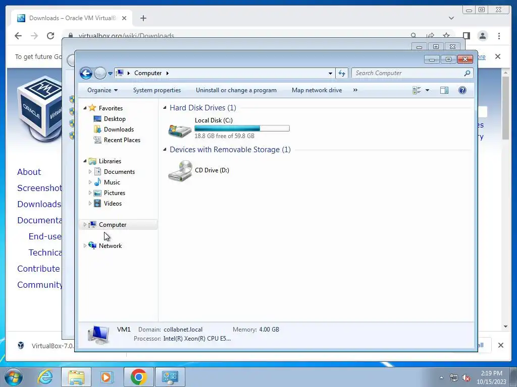The height and width of the screenshot is (387, 517).
Task: Expand the Computer tree node
Action: point(85,224)
